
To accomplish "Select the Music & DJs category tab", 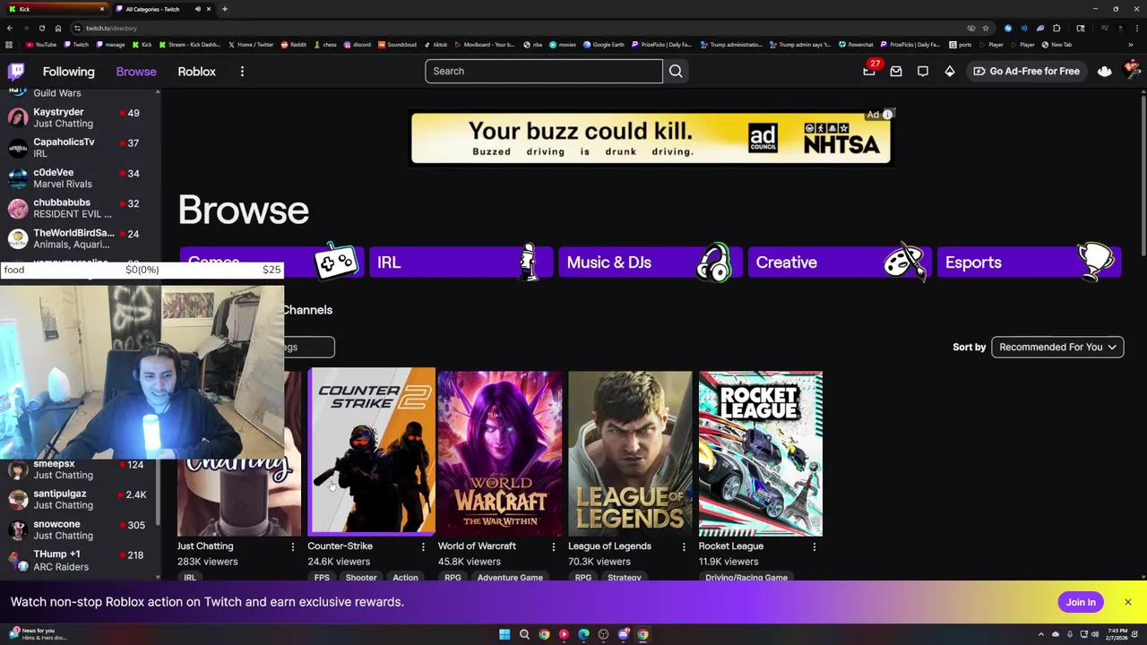I will point(651,262).
